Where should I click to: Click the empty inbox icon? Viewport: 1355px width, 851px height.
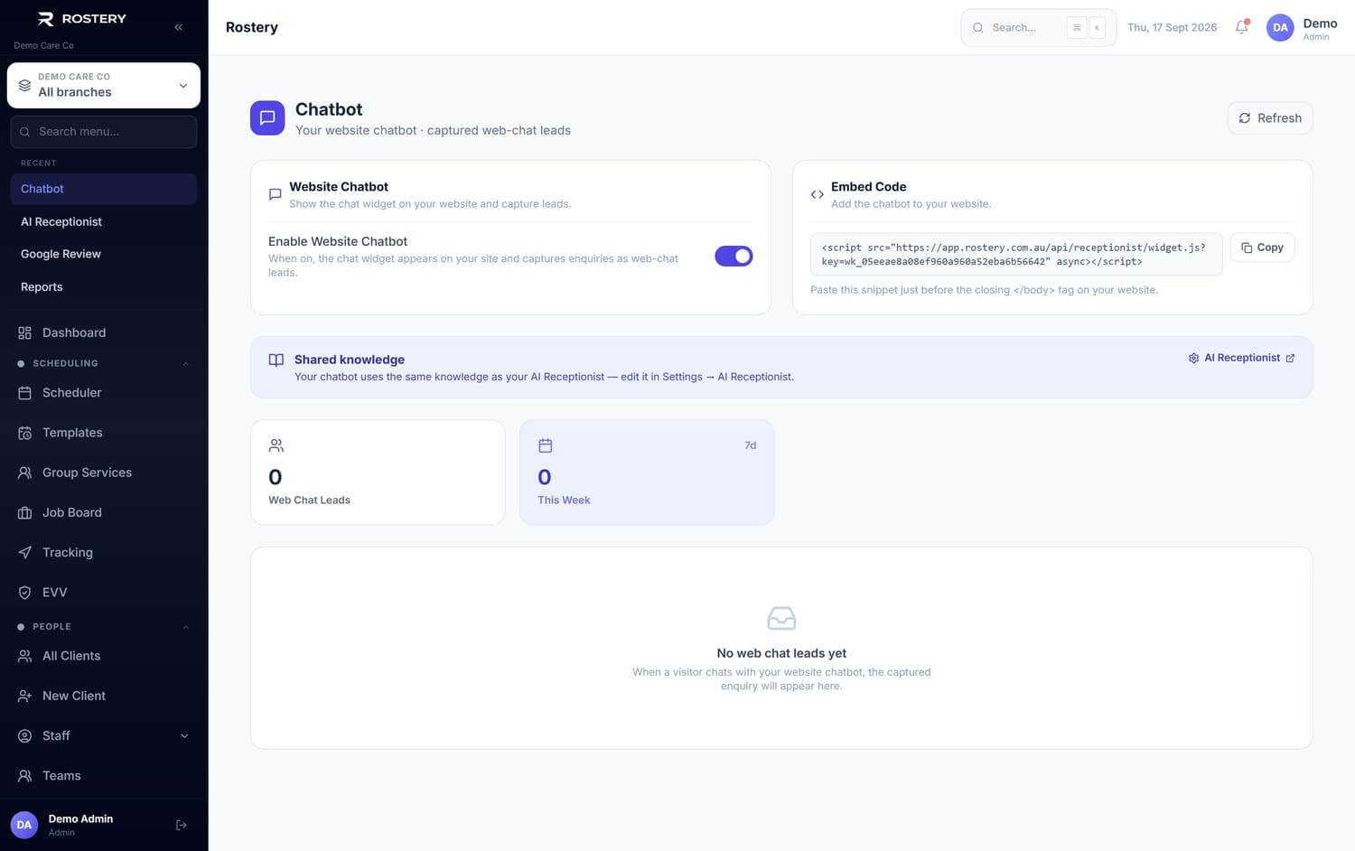[781, 619]
